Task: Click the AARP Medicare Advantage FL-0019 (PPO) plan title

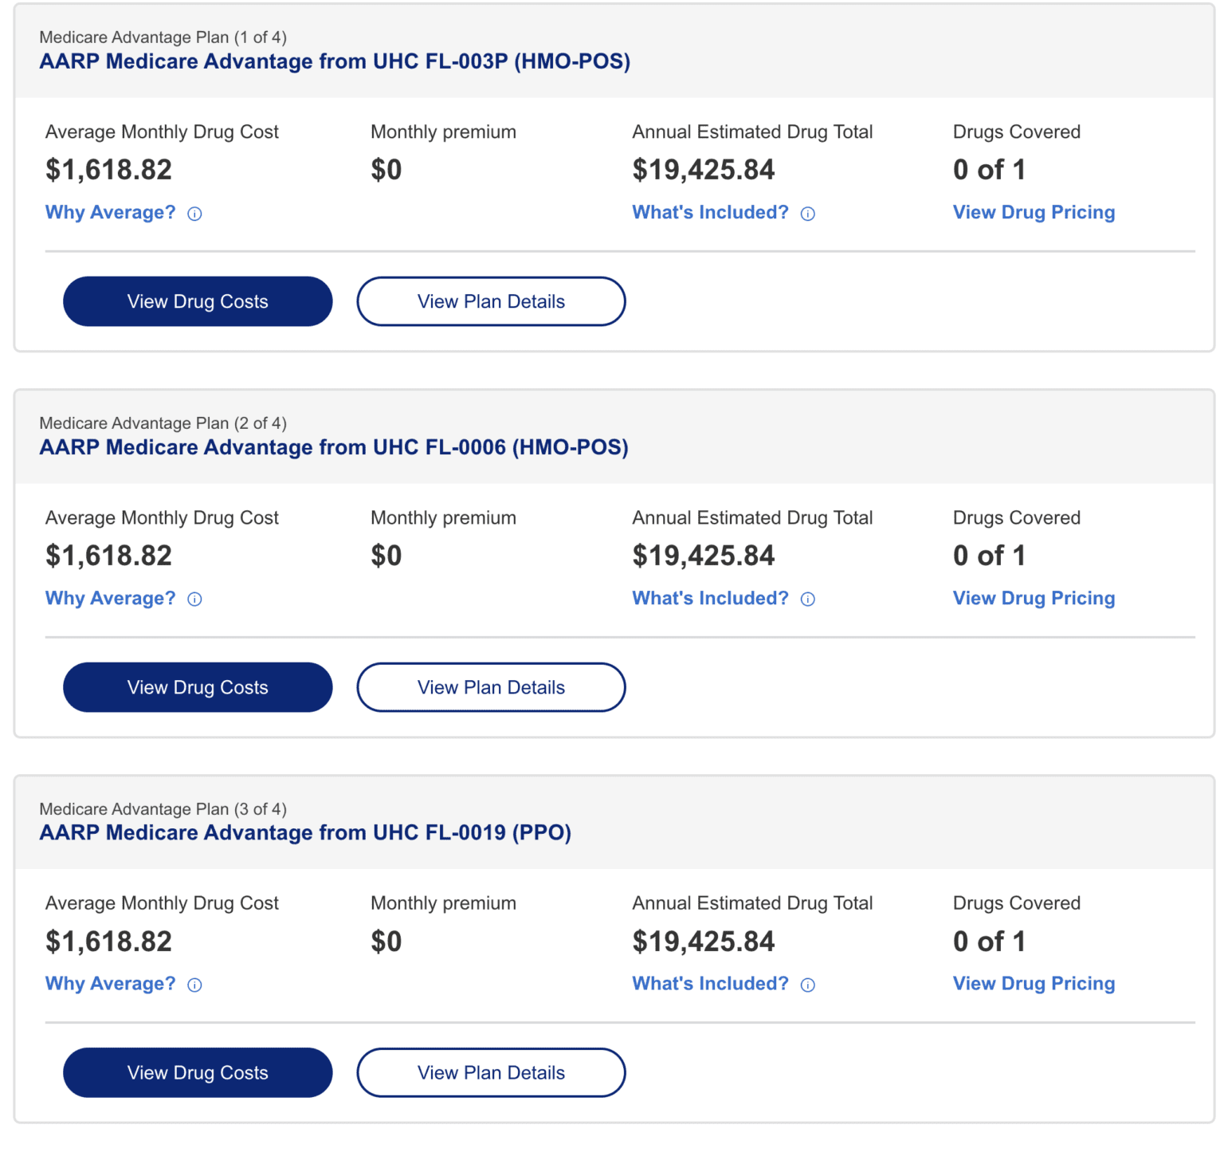Action: pos(304,833)
